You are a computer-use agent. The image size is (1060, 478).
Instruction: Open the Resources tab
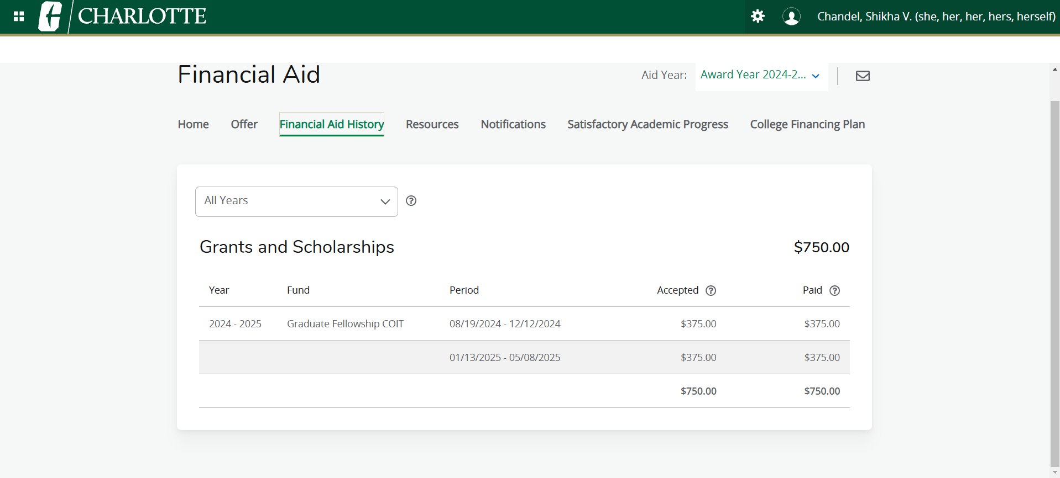(432, 124)
